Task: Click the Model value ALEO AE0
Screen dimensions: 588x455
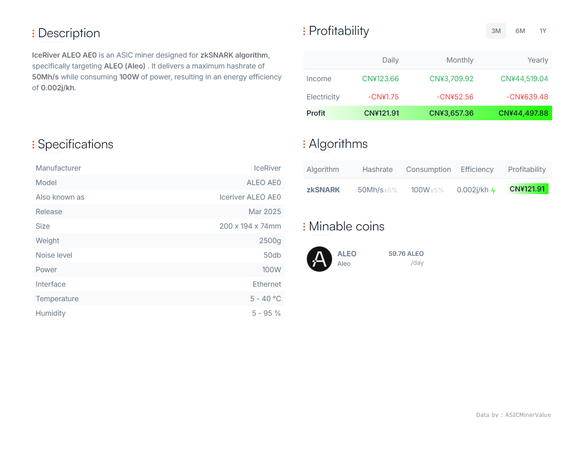Action: coord(264,182)
